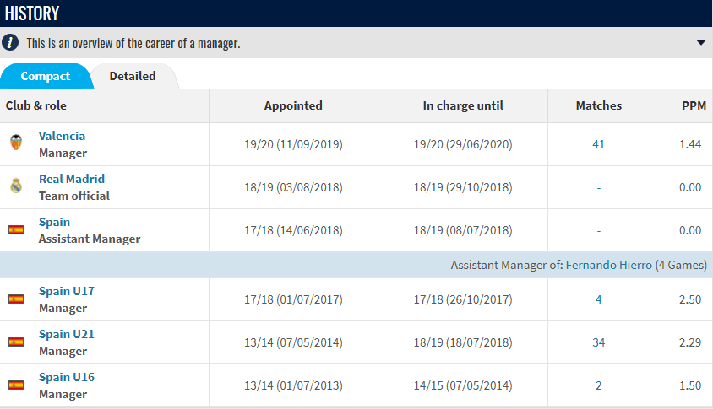
Task: Open the Spain senior team link
Action: click(54, 222)
